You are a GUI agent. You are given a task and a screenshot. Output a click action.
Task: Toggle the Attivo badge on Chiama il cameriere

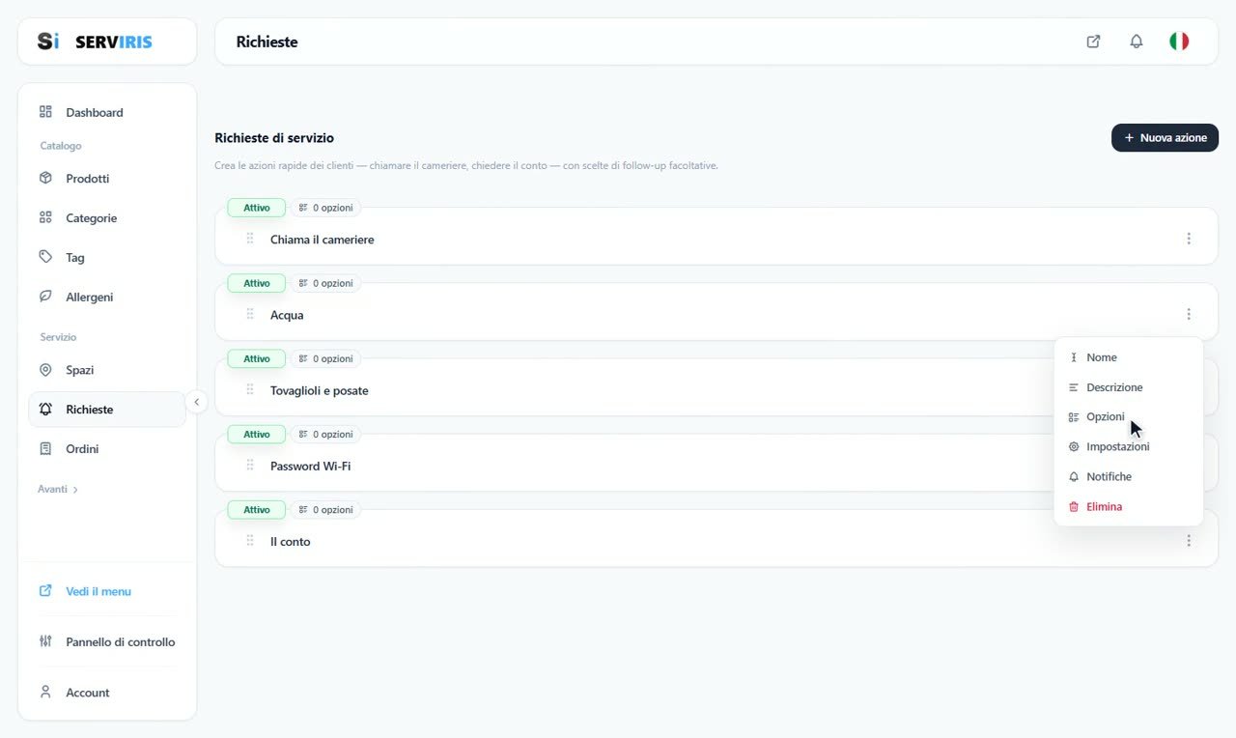257,208
